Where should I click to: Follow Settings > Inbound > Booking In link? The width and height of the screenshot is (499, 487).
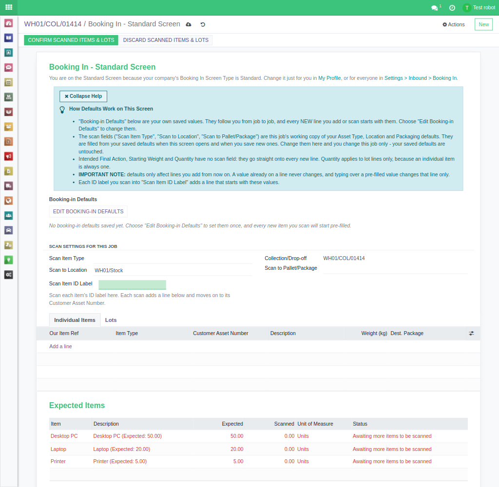421,78
